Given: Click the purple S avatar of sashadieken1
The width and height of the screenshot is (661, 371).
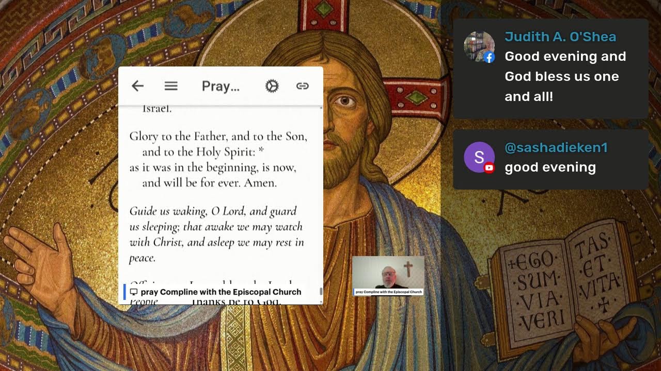Looking at the screenshot, I should [479, 157].
